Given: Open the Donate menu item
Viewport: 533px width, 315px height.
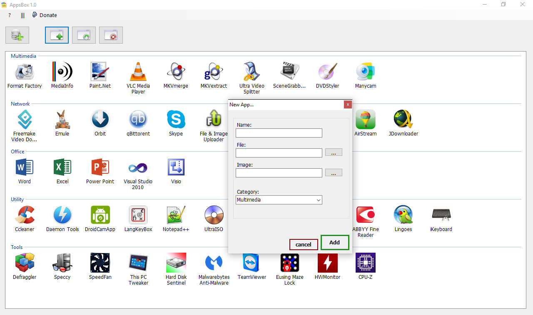Looking at the screenshot, I should [45, 15].
